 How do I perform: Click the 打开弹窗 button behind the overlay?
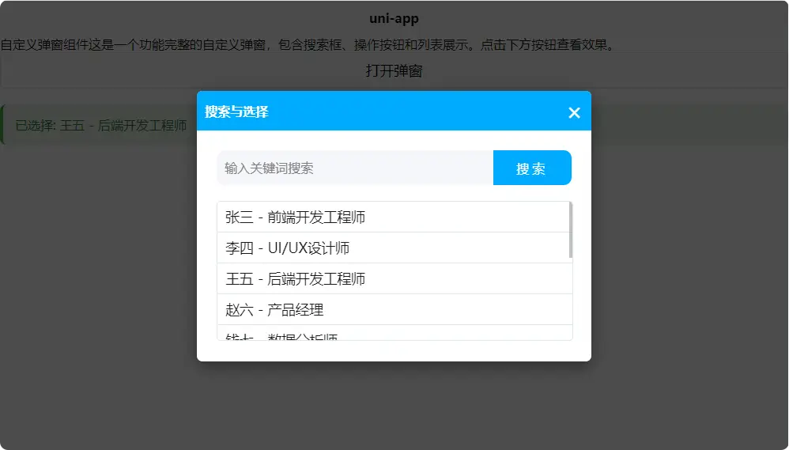click(x=394, y=71)
